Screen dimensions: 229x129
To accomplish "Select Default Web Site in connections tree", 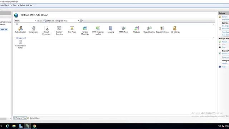I will pyautogui.click(x=4, y=29).
